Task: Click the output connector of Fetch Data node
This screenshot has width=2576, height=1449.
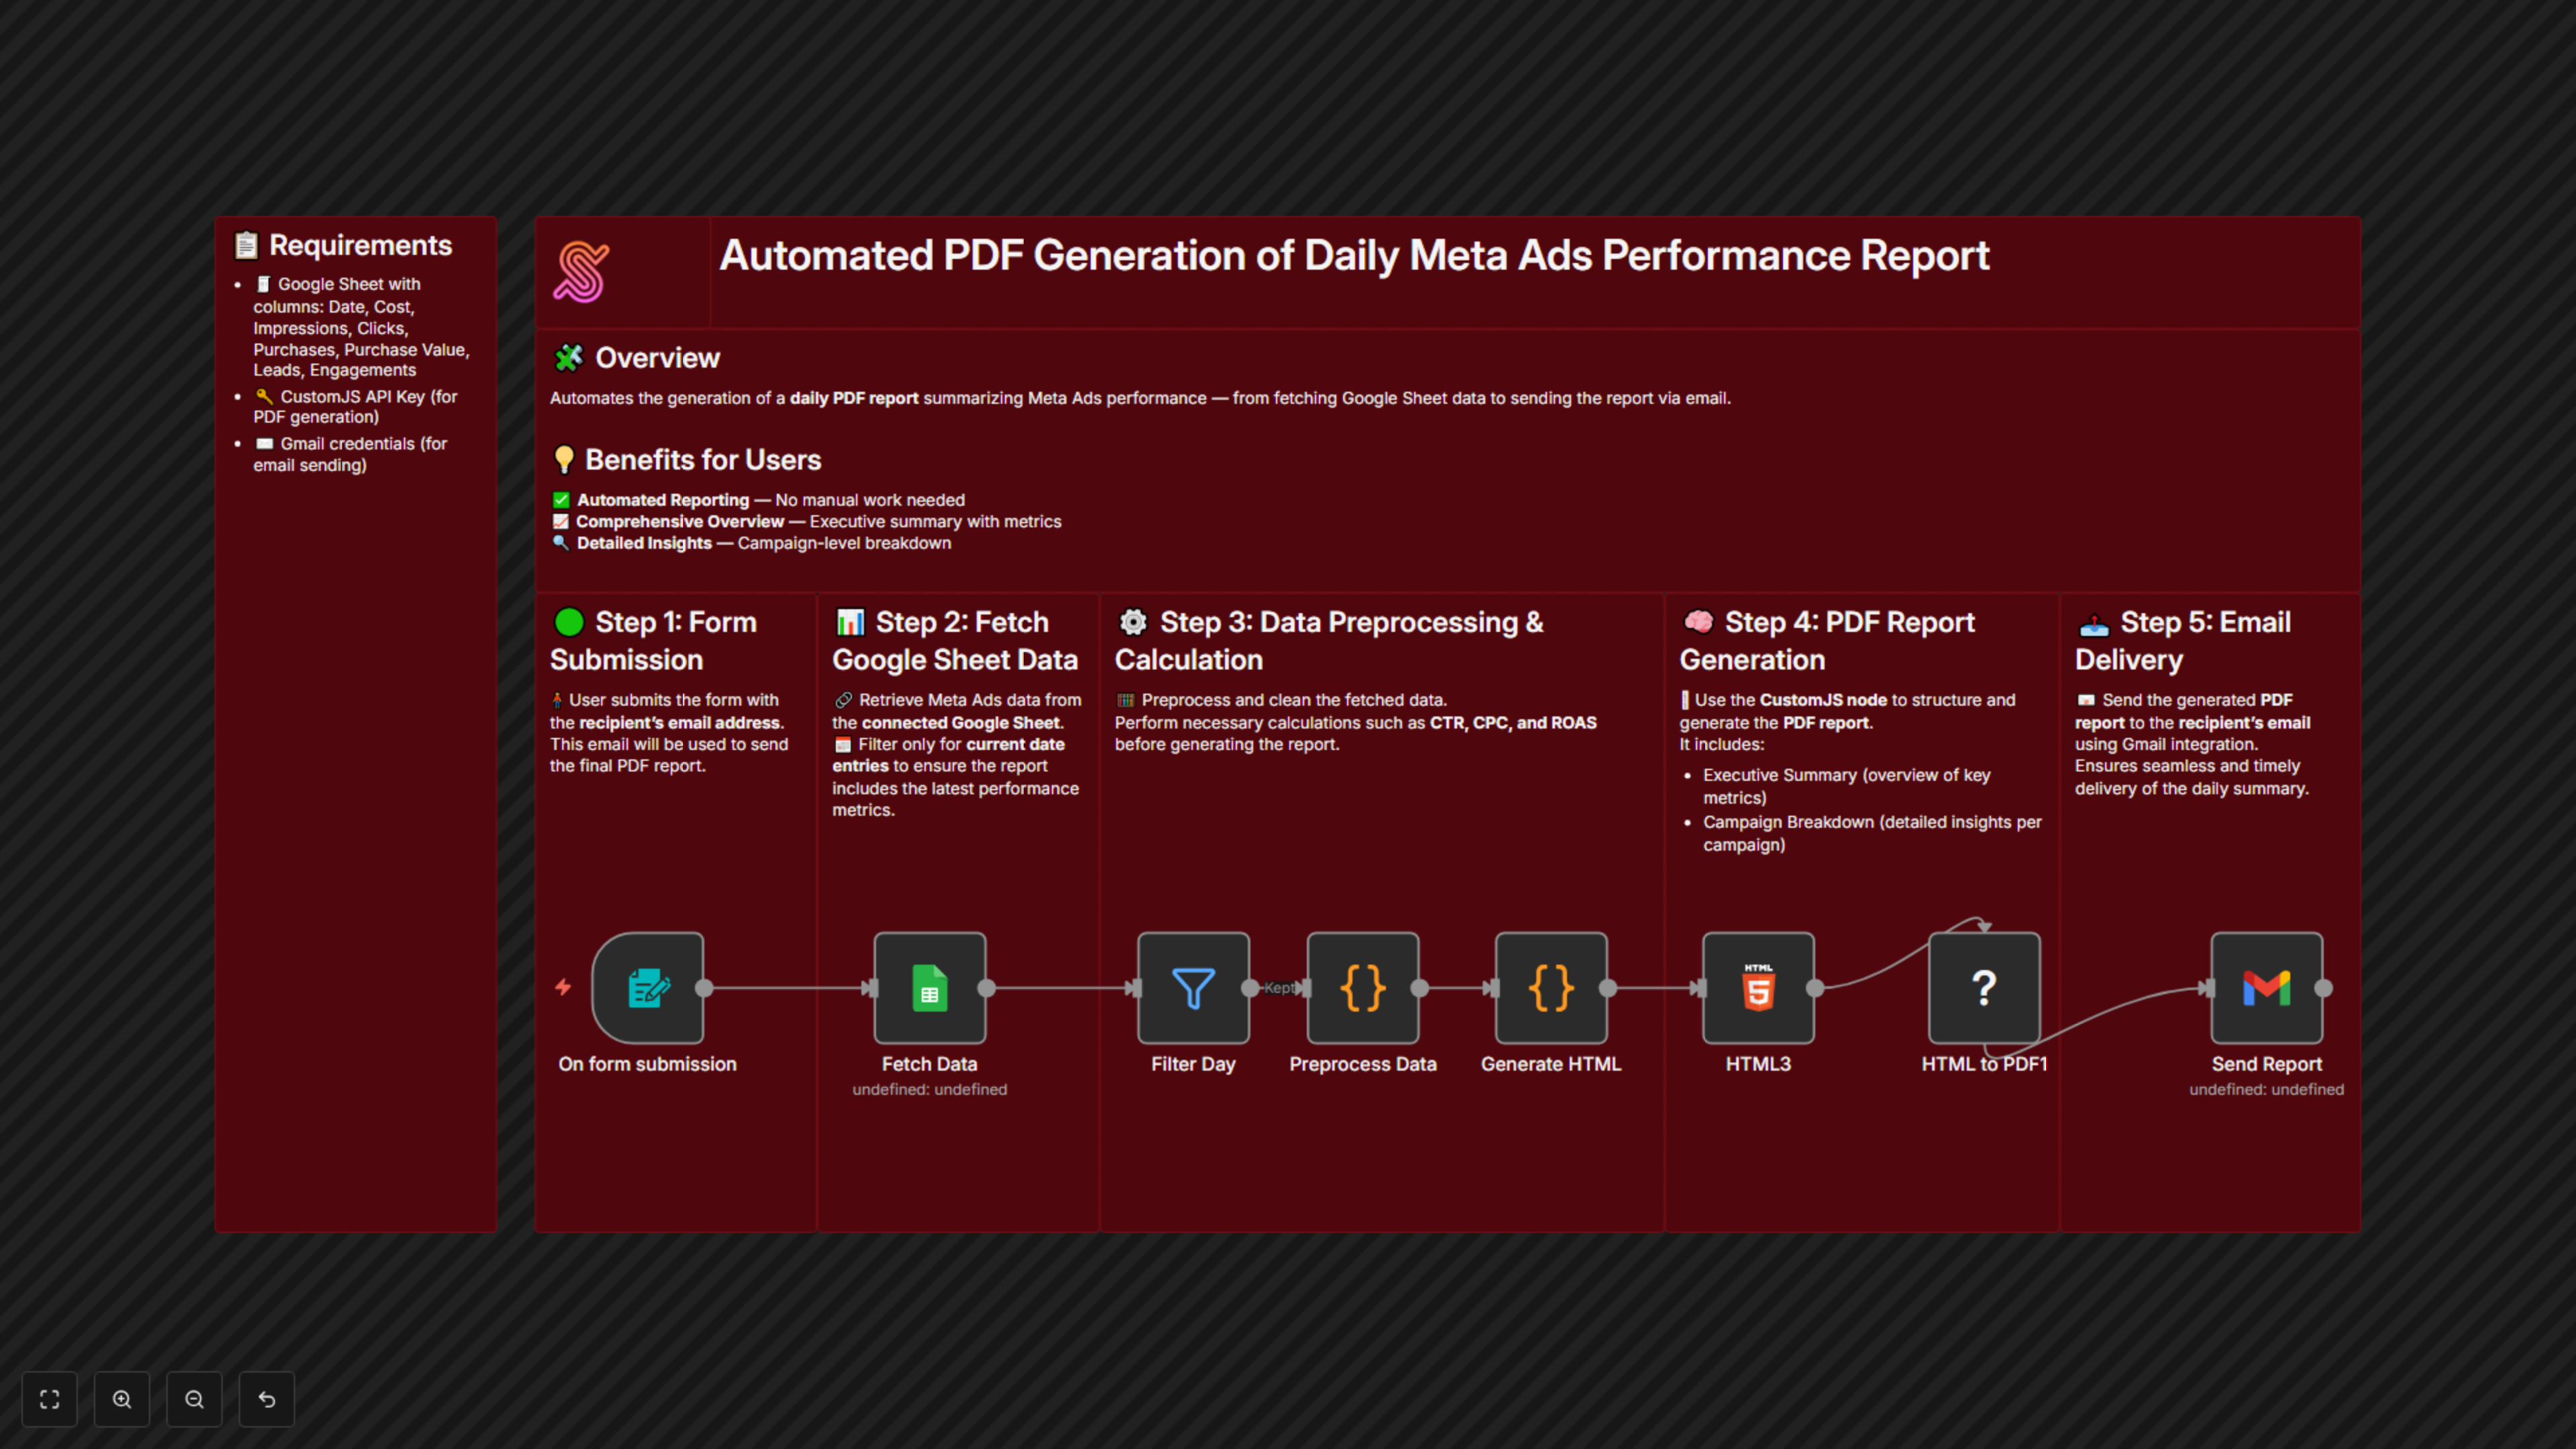Action: tap(987, 988)
